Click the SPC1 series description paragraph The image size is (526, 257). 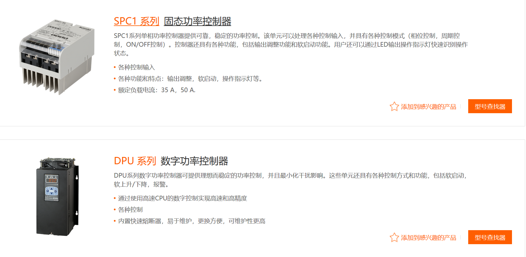coord(290,44)
